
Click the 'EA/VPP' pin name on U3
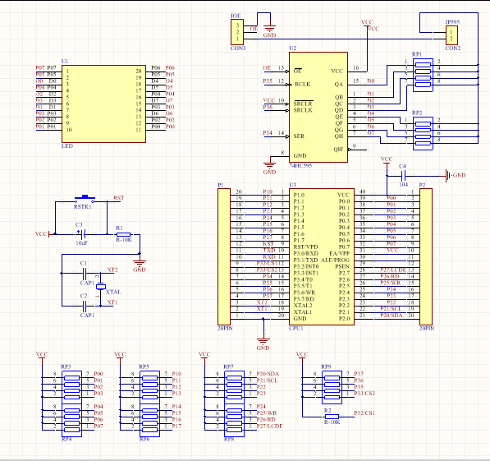(339, 253)
